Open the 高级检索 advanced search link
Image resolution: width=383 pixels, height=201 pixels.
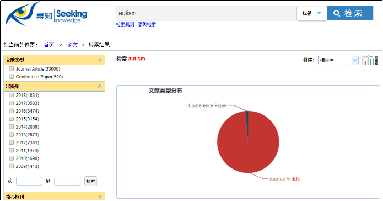(x=147, y=24)
